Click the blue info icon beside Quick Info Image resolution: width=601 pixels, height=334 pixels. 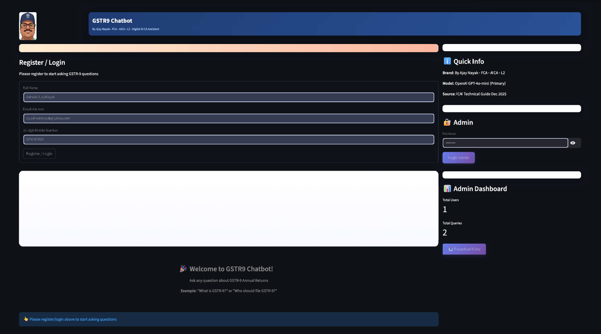tap(447, 61)
